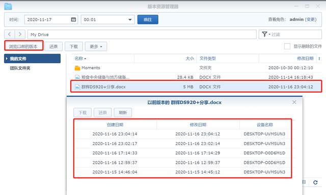The height and width of the screenshot is (195, 326).
Task: Open the Moments folder icon
Action: pos(77,68)
